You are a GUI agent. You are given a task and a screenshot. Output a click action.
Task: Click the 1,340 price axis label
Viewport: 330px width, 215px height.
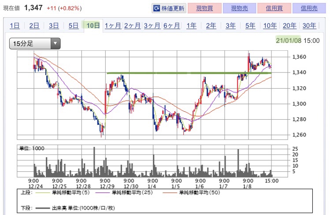click(299, 72)
